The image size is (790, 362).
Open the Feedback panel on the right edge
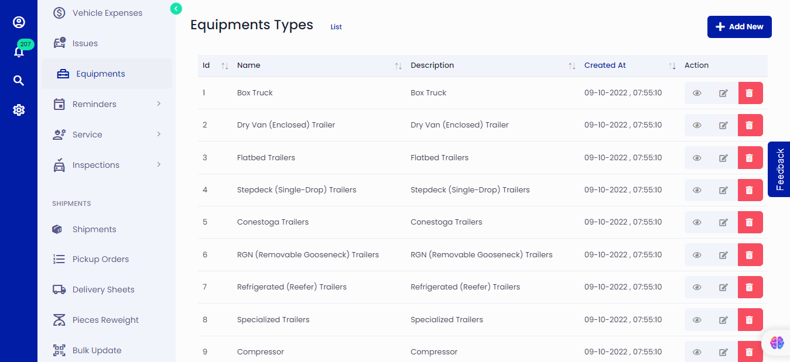778,170
